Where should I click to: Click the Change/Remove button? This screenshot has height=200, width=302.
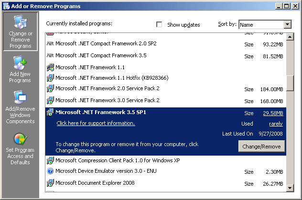(x=261, y=147)
